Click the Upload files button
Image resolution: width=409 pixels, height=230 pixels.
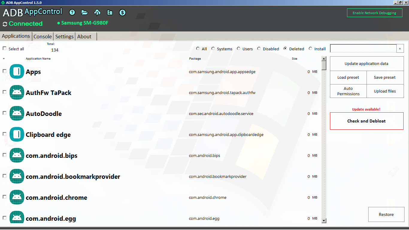click(385, 91)
